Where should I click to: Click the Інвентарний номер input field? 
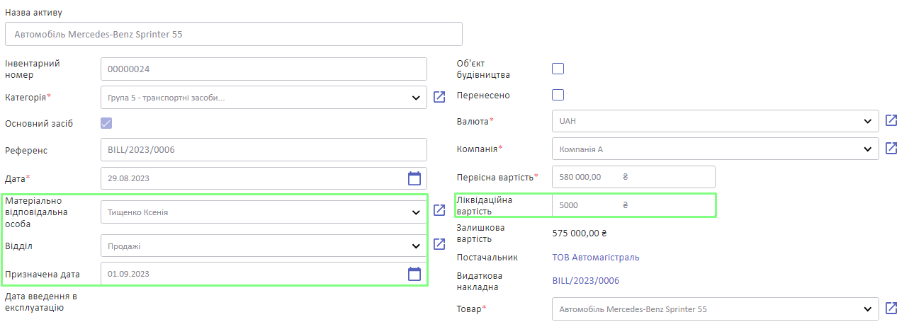[x=264, y=69]
